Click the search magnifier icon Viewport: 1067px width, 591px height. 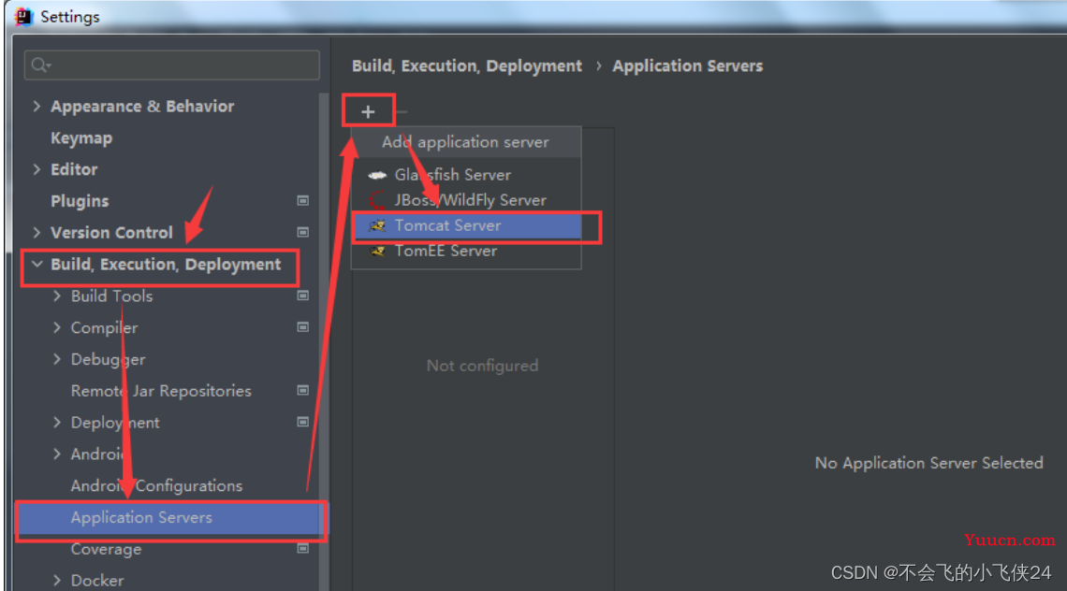coord(40,65)
